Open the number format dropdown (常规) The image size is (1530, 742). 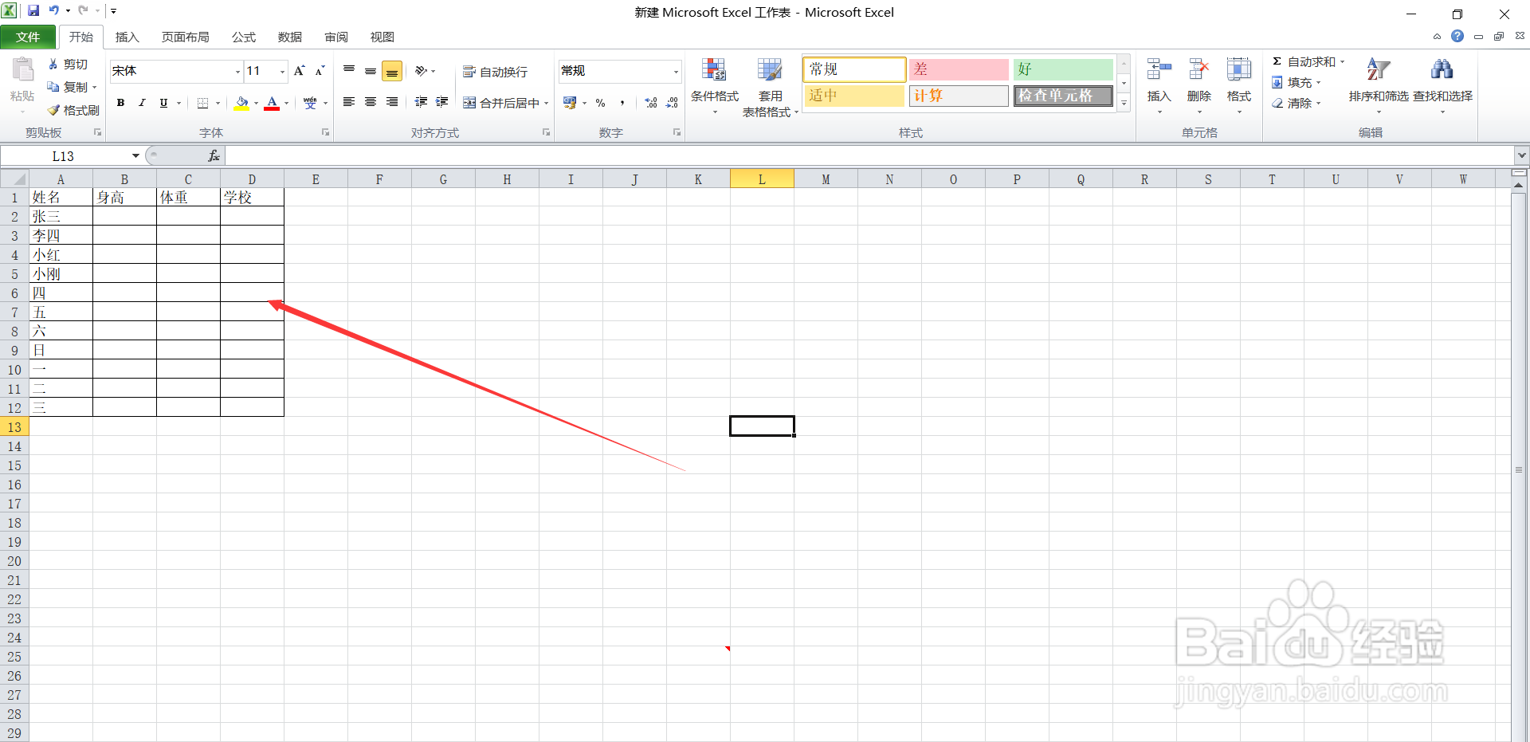click(x=676, y=72)
